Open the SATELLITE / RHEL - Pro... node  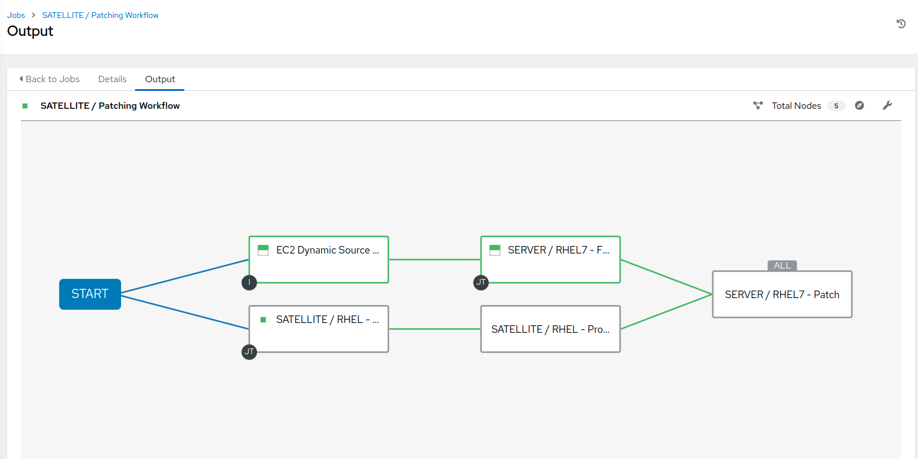click(x=551, y=329)
